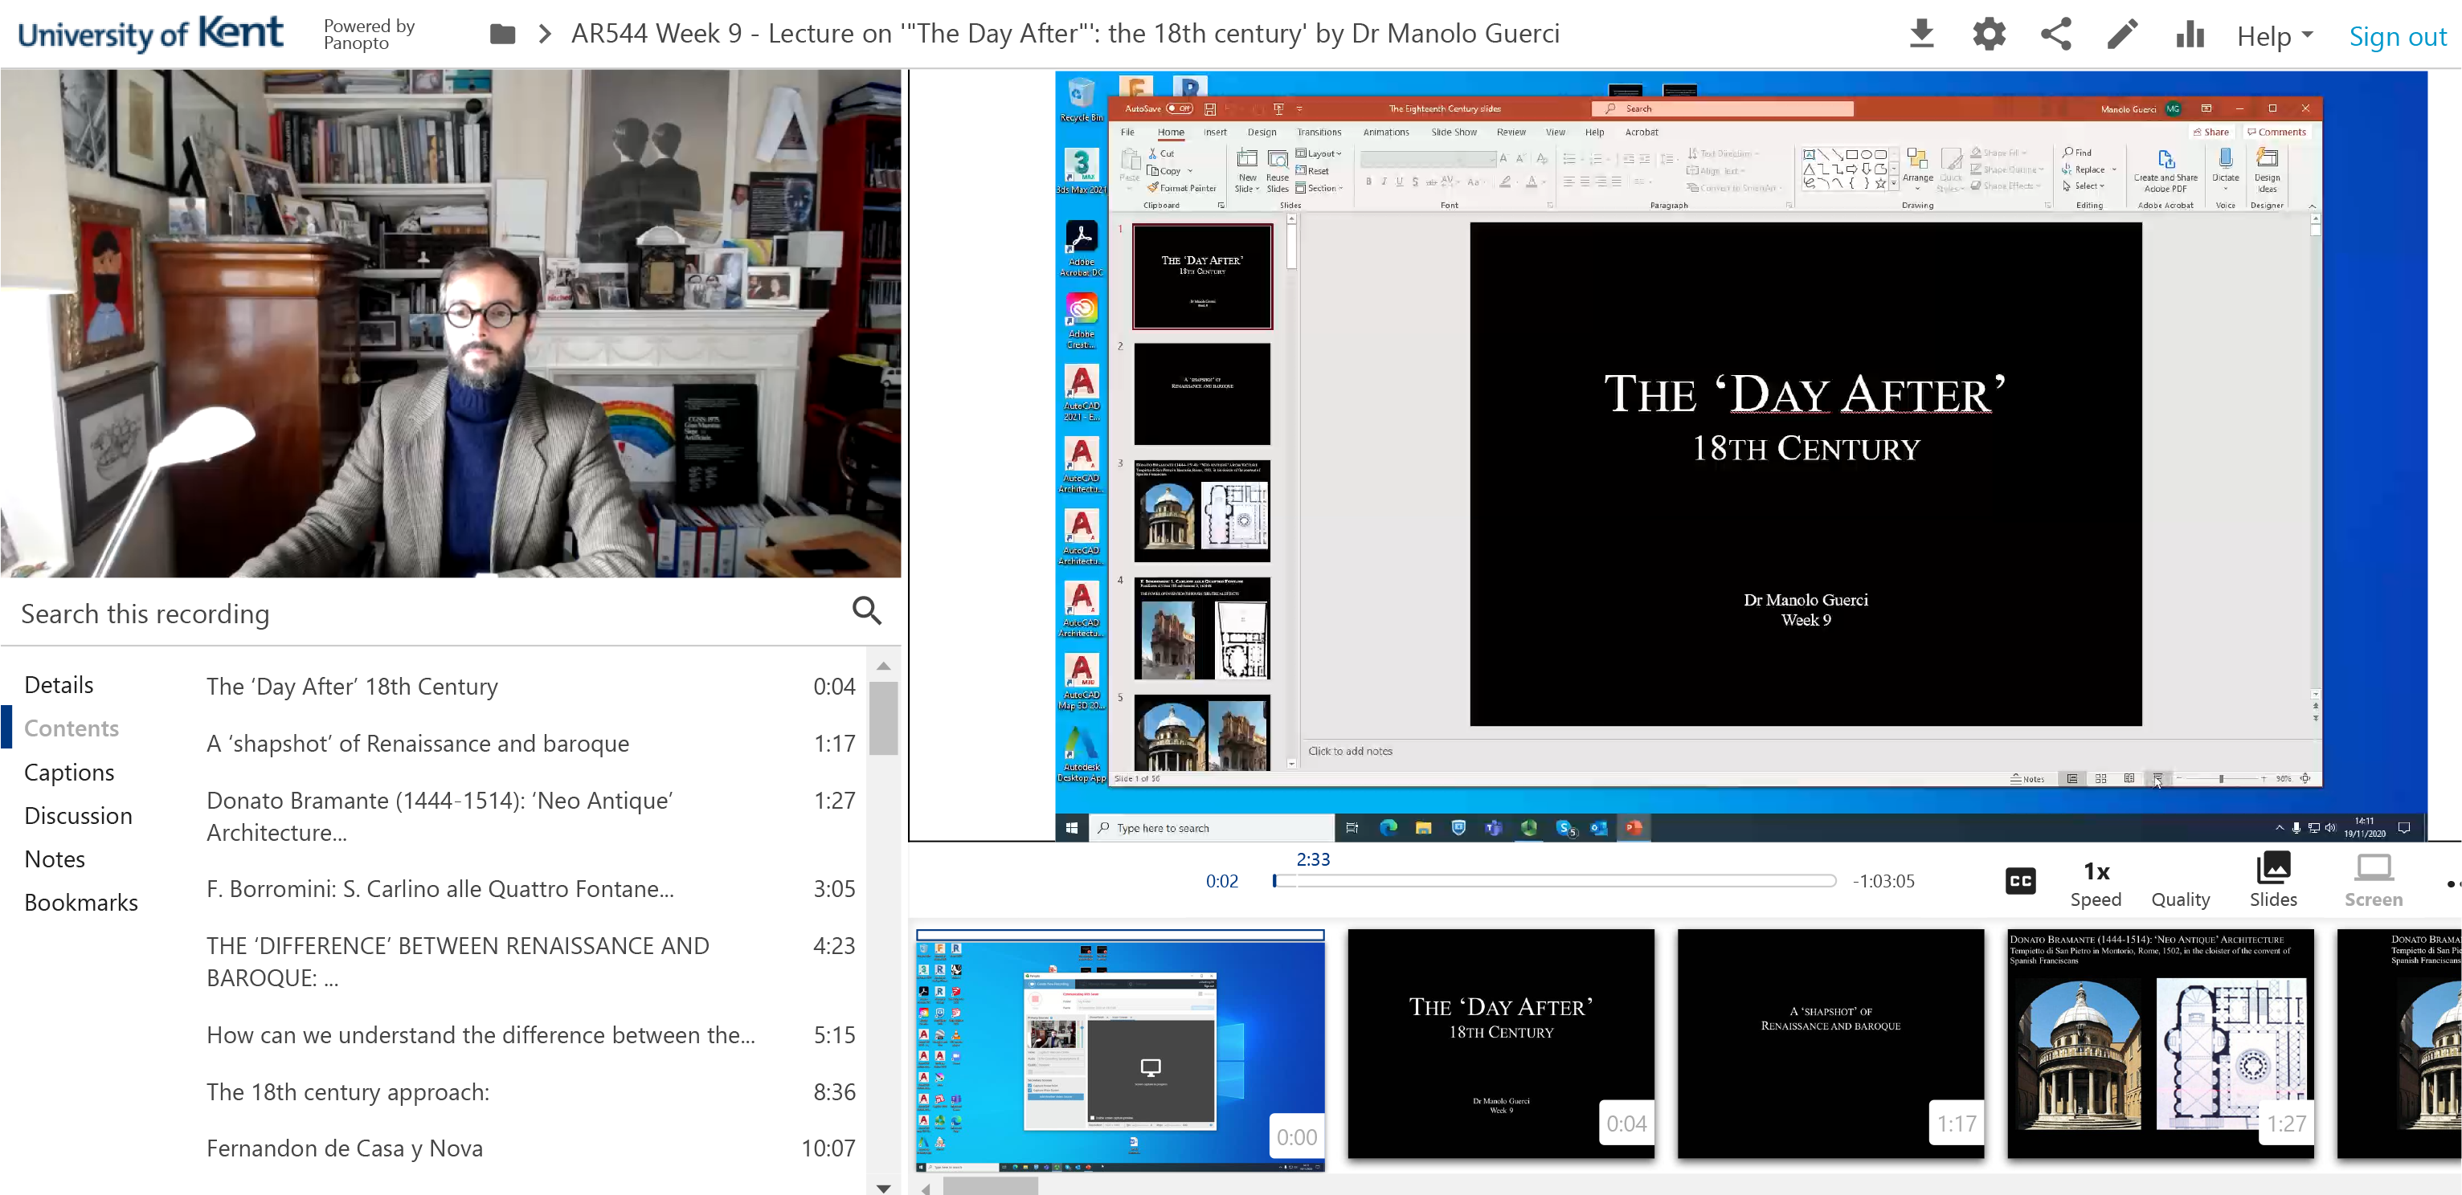The height and width of the screenshot is (1195, 2462).
Task: Expand the Help dropdown menu
Action: pos(2275,36)
